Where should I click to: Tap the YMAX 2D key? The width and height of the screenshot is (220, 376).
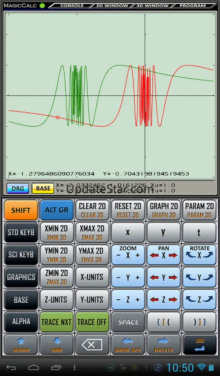(92, 255)
